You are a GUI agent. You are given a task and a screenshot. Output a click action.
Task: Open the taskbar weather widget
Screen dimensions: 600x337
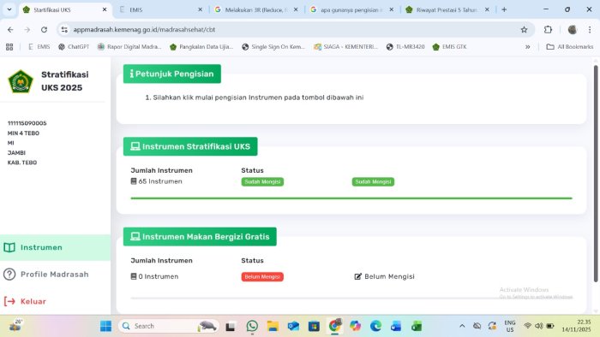pos(15,326)
